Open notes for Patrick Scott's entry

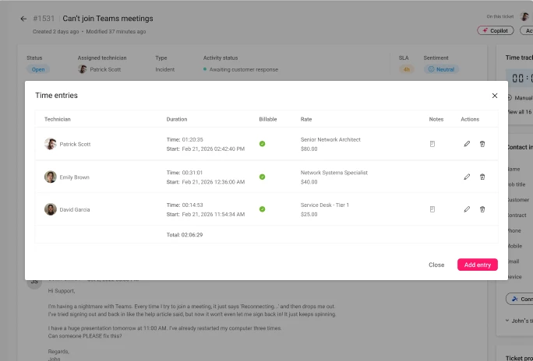click(x=432, y=144)
